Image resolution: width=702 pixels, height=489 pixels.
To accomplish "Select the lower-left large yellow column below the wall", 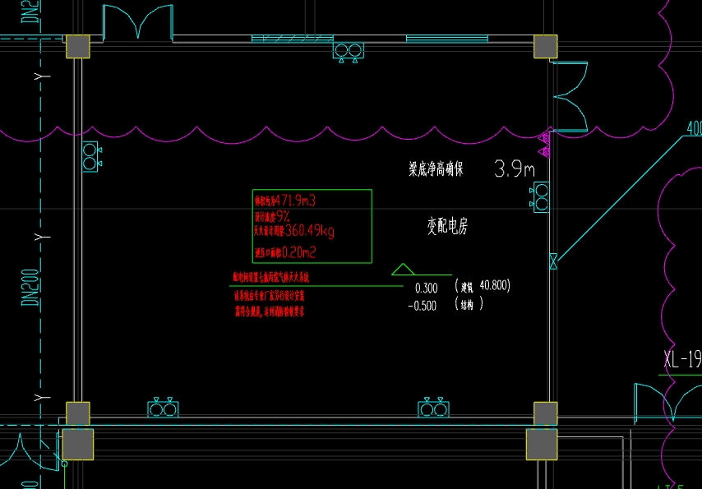I will pyautogui.click(x=78, y=445).
